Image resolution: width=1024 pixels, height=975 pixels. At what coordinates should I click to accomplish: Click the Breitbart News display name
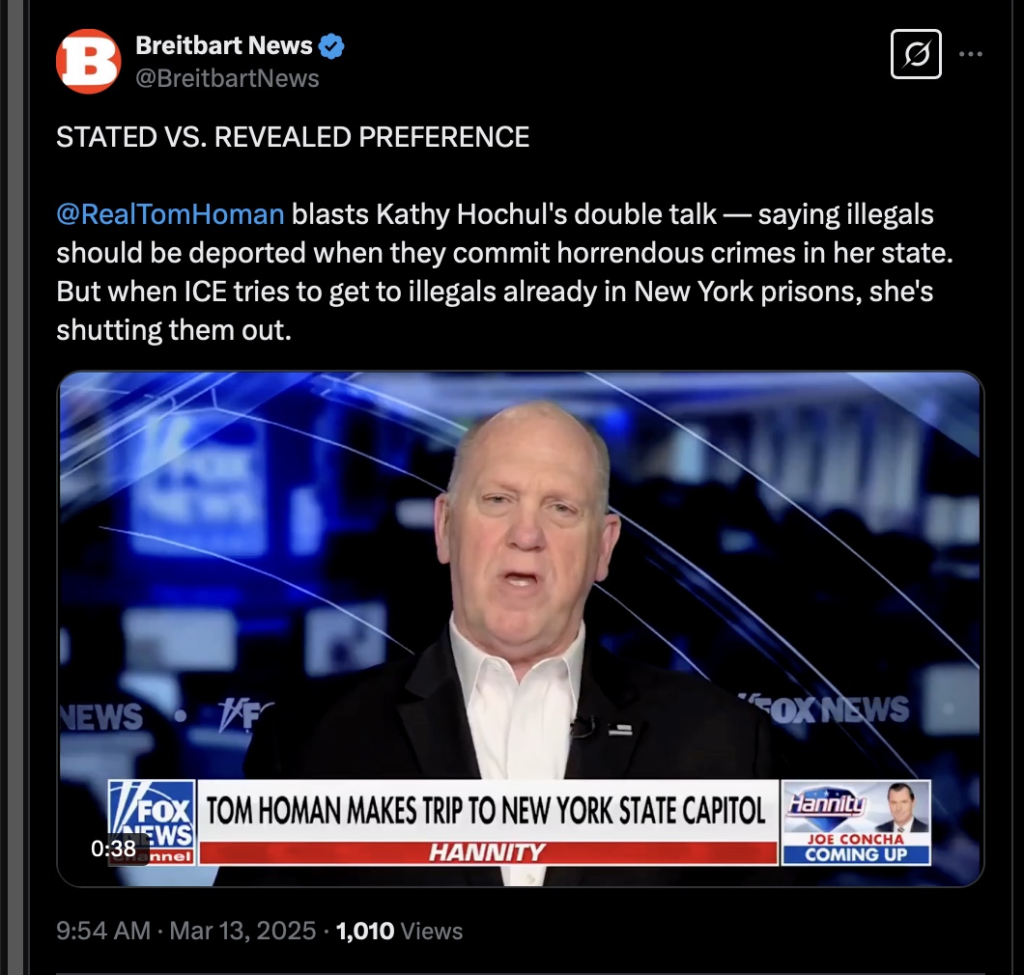(224, 45)
